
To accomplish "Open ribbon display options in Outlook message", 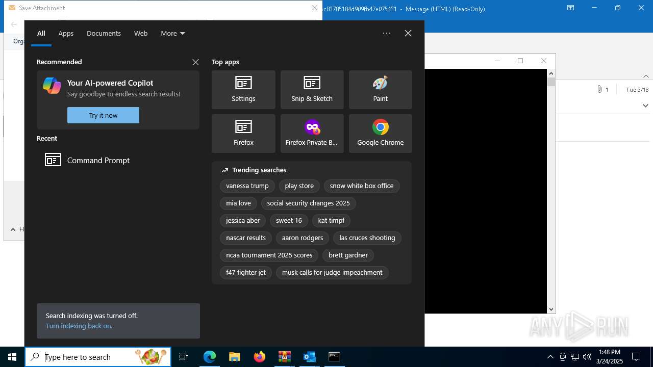I will pyautogui.click(x=571, y=8).
